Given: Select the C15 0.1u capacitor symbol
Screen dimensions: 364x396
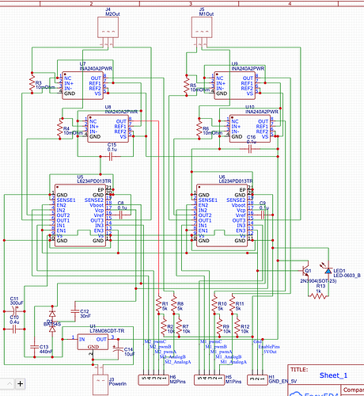Looking at the screenshot, I should point(111,157).
